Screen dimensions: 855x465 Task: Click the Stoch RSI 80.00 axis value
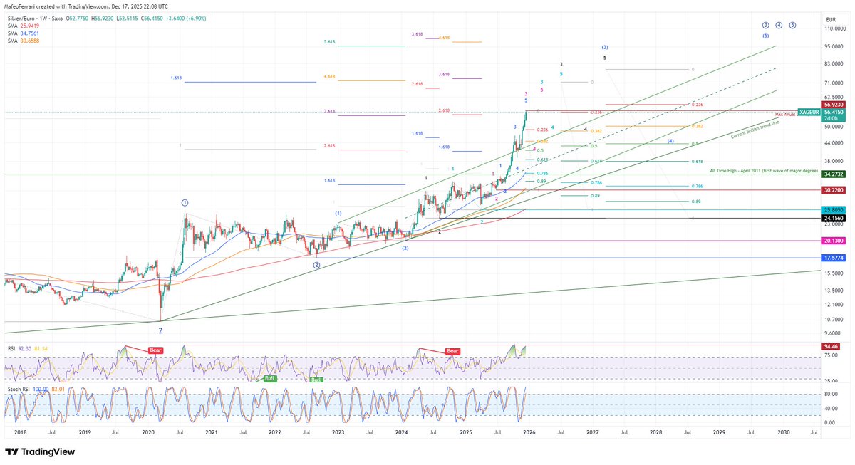tap(830, 393)
